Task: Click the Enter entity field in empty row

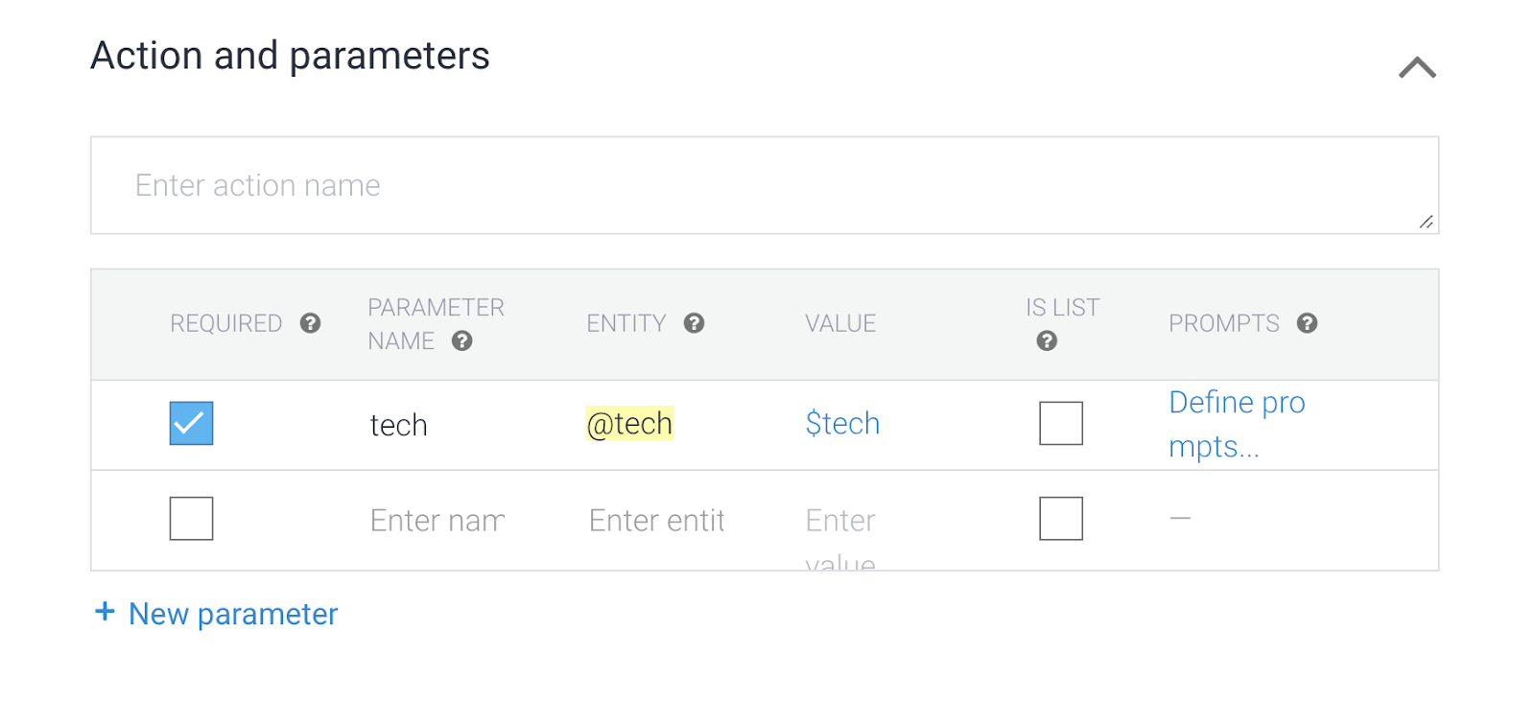Action: (x=656, y=521)
